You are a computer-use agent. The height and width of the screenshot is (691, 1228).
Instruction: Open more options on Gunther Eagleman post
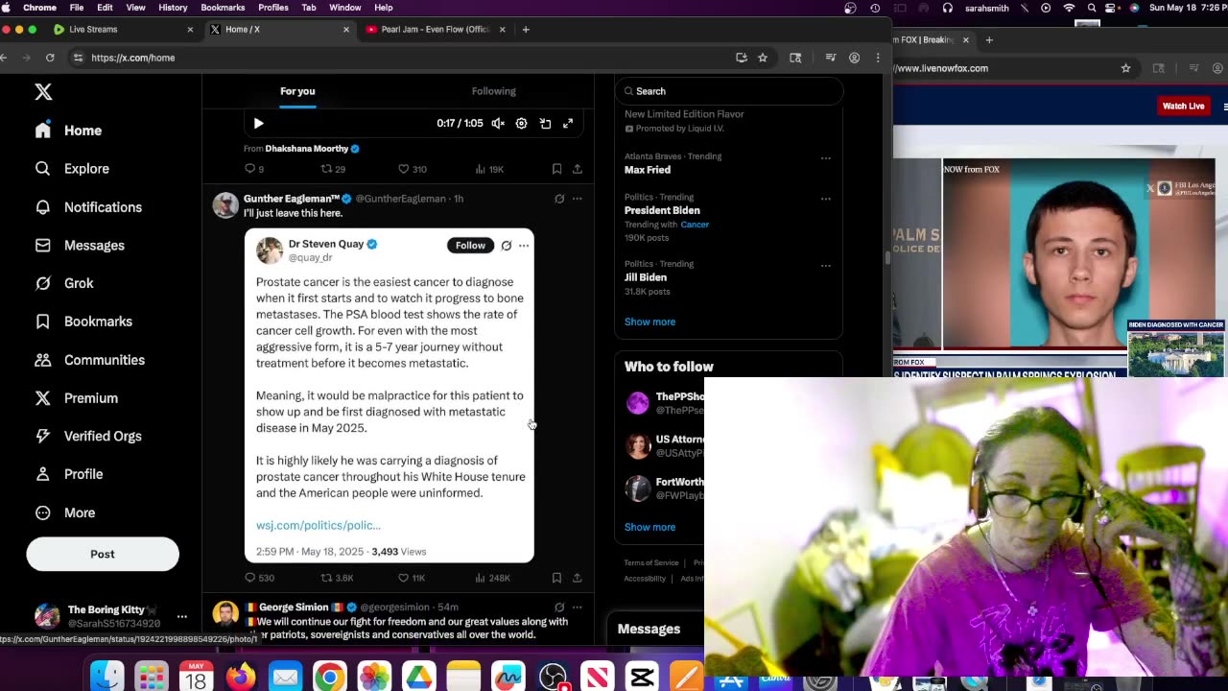[x=577, y=199]
